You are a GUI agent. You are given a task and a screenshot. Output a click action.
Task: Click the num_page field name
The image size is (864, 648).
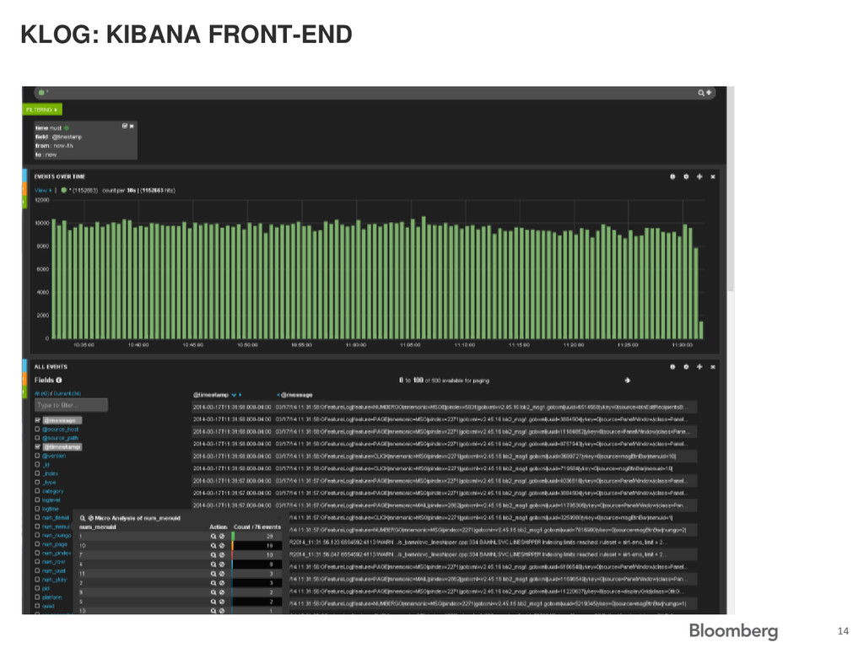coord(55,544)
